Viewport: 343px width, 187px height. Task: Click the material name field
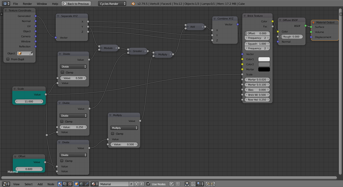coord(114,184)
